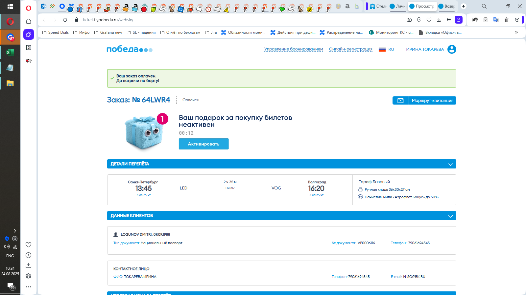The height and width of the screenshot is (295, 526).
Task: Select the Просмотр tab
Action: pos(422,6)
